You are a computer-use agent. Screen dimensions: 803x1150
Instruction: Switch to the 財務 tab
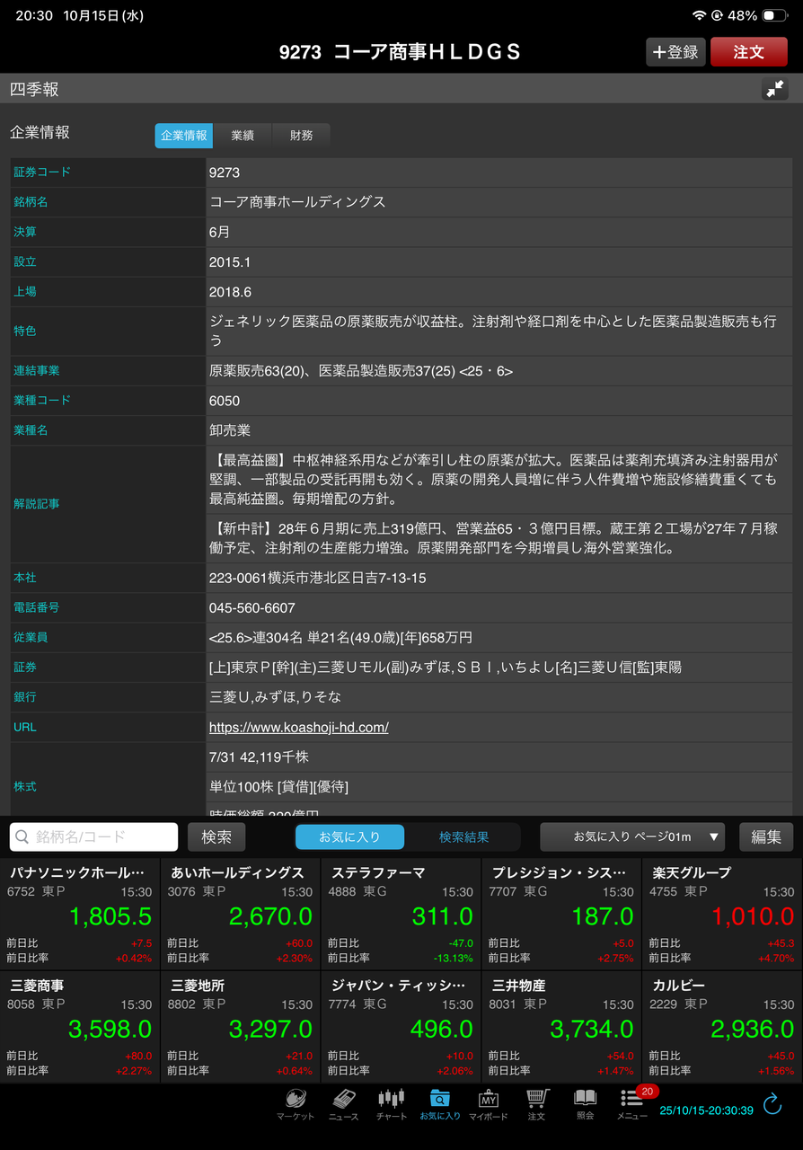pyautogui.click(x=301, y=136)
